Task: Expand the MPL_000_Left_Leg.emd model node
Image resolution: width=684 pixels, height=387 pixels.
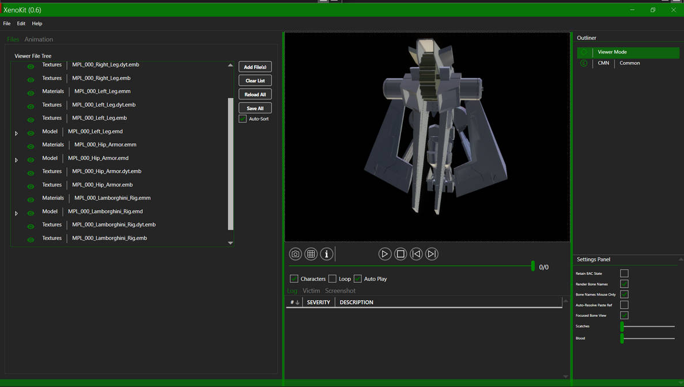Action: (x=17, y=133)
